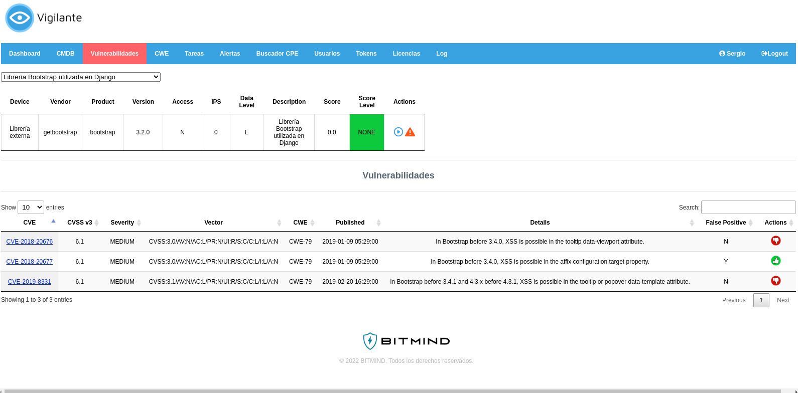Click published date 2019-02-20 16:29:00
798x393 pixels.
tap(350, 282)
